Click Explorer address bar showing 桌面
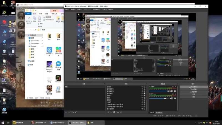This screenshot has width=222, height=125. click(x=51, y=30)
